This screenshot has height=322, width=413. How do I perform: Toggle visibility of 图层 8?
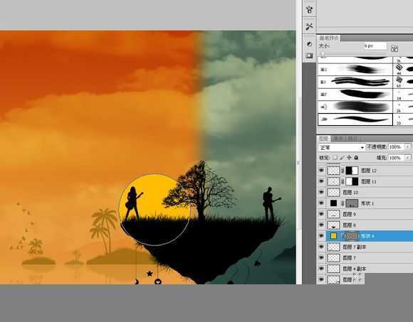[321, 225]
